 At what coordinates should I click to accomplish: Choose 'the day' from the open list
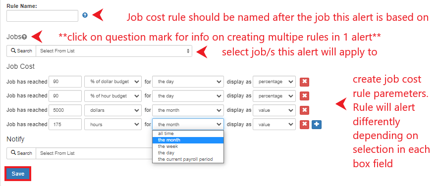tap(188, 153)
